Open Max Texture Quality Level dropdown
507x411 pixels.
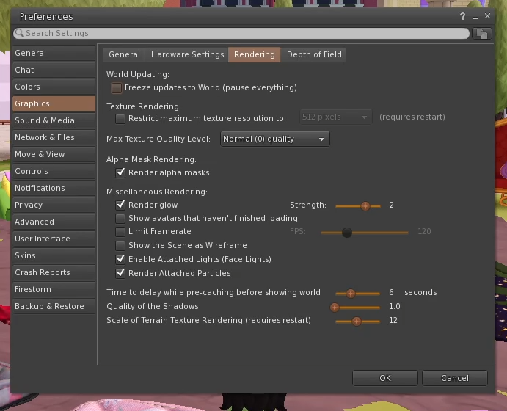[x=275, y=139]
